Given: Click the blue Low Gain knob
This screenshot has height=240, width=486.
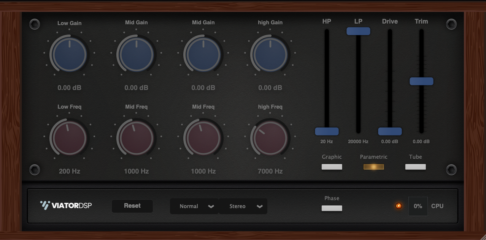Looking at the screenshot, I should [x=70, y=55].
